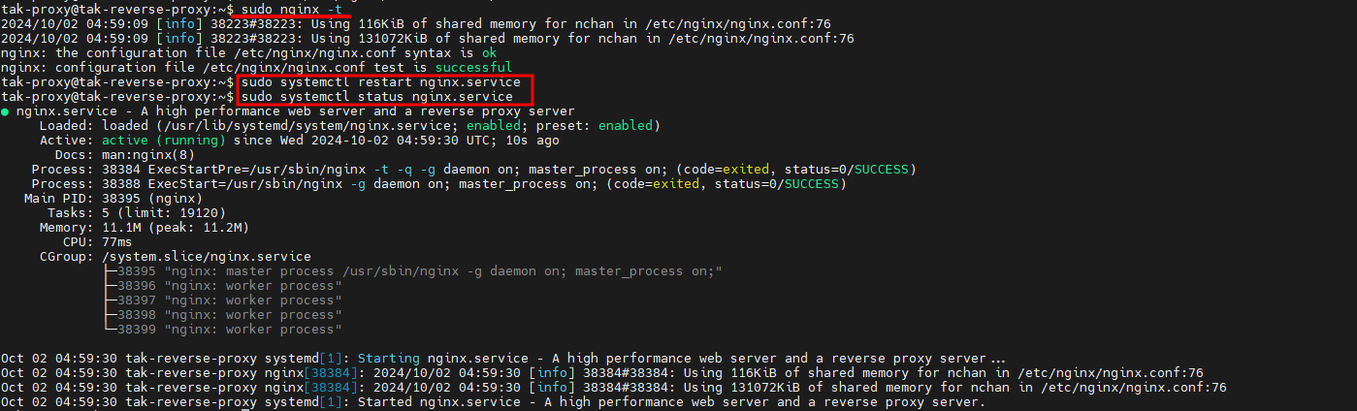Screen dimensions: 1357x411
Task: Click the 'sudo nginx -t' command text
Action: [x=291, y=8]
